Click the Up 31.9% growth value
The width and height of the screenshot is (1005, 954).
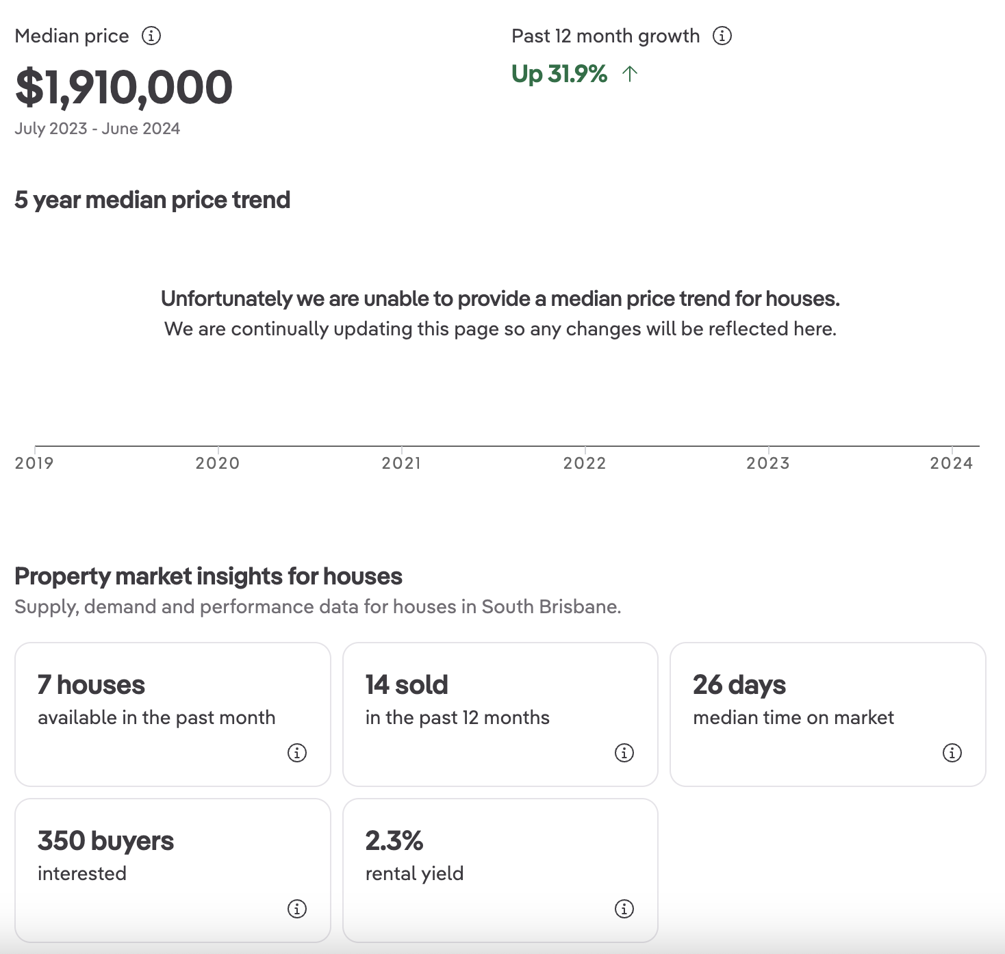559,74
